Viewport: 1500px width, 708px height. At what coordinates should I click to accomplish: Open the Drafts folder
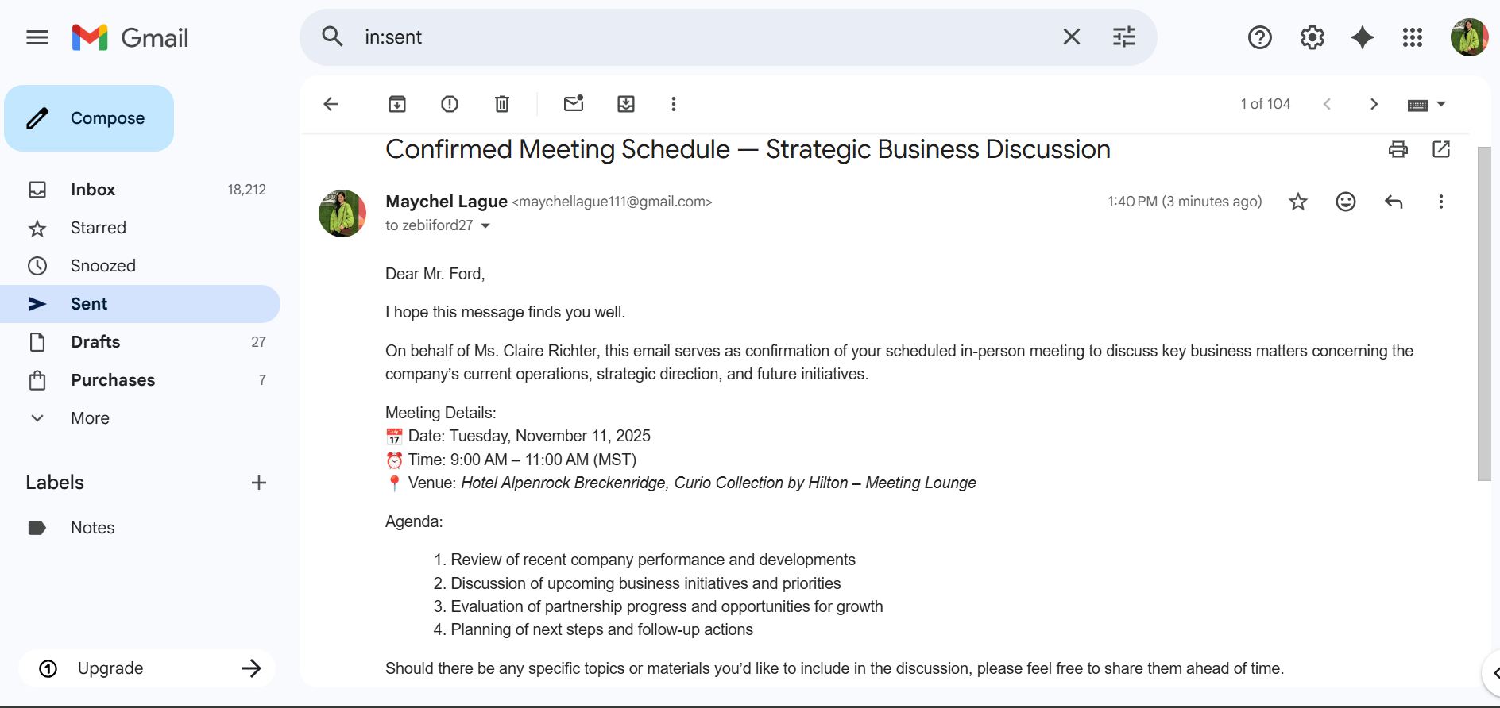tap(95, 342)
